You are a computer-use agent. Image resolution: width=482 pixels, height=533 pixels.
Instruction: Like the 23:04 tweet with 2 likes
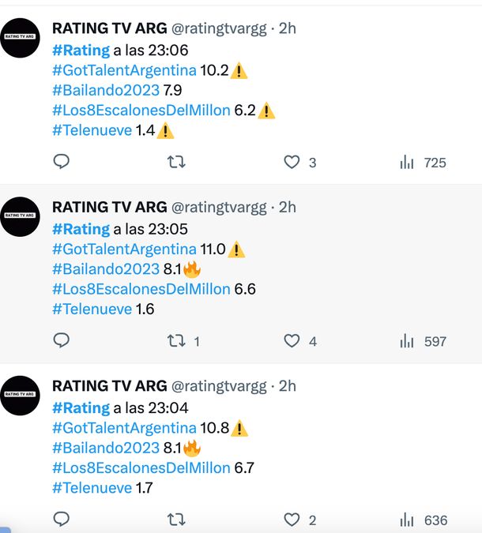coord(292,520)
